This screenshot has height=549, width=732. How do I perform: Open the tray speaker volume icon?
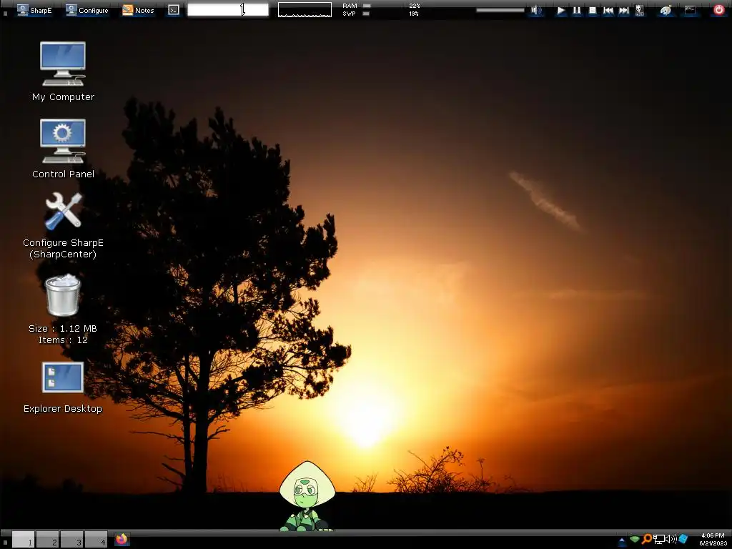pos(671,539)
